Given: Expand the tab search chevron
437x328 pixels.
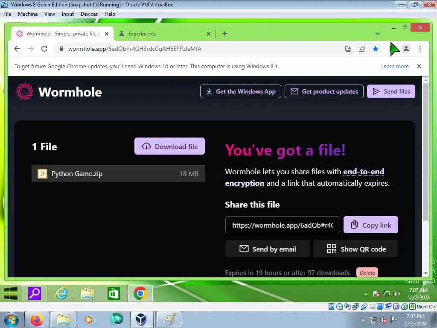Looking at the screenshot, I should coord(378,34).
